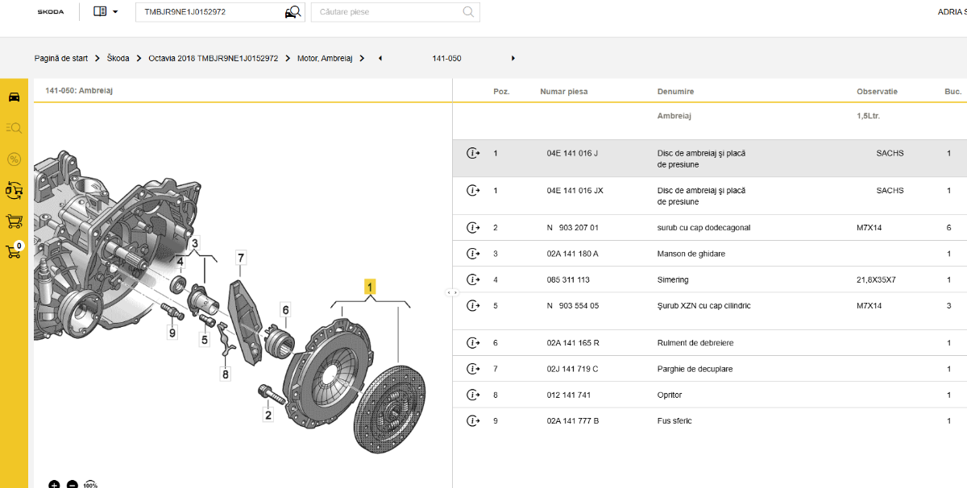This screenshot has height=488, width=967.
Task: Click the parts search magnifier icon
Action: (x=468, y=12)
